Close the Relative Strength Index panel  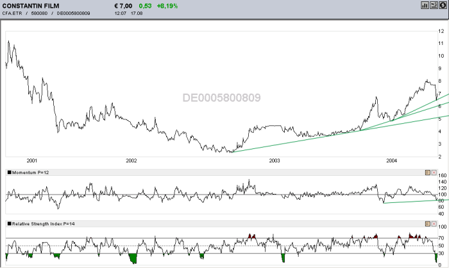click(x=434, y=223)
